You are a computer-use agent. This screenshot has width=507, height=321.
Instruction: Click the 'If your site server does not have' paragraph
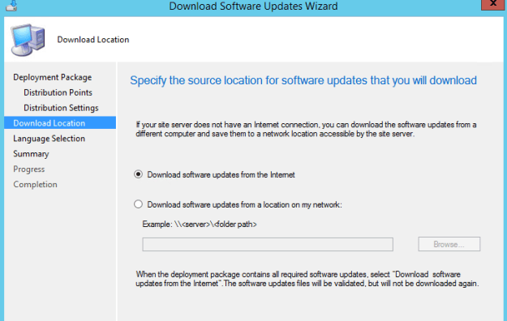(306, 129)
